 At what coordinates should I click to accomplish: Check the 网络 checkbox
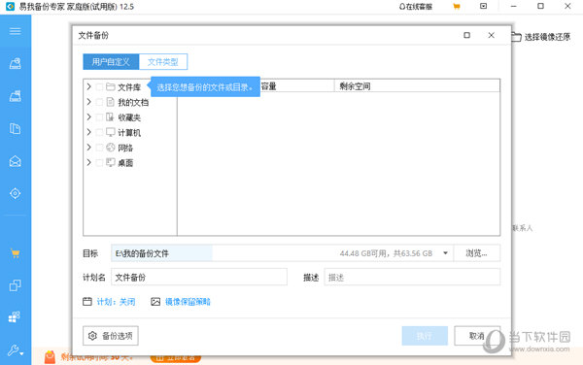[x=99, y=148]
